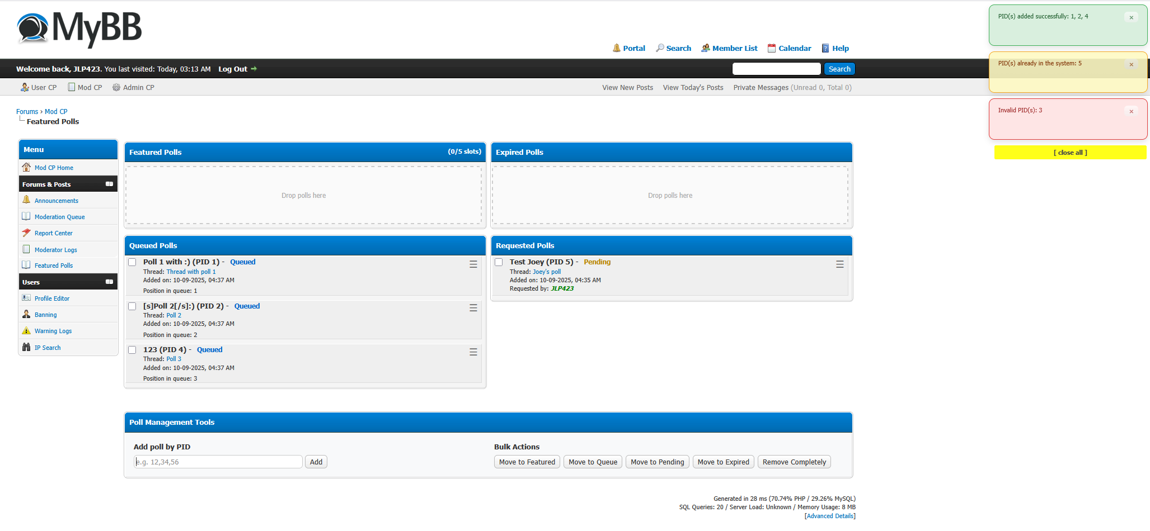Click the Mod CP Home house icon

click(26, 167)
